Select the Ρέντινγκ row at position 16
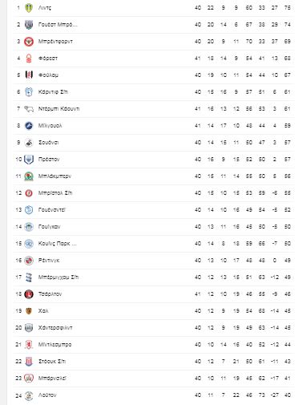Screen dimensions: 302x405 (154, 261)
